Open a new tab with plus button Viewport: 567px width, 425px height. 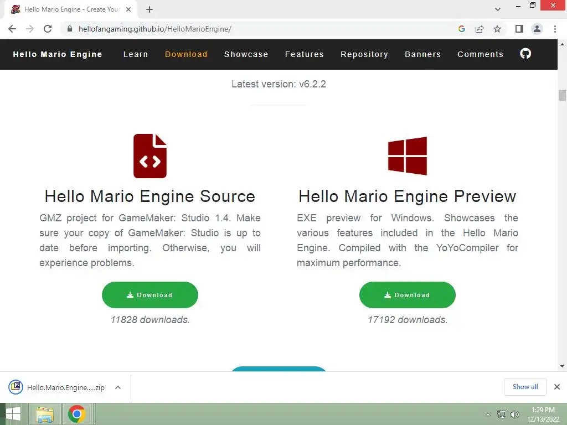click(x=150, y=9)
